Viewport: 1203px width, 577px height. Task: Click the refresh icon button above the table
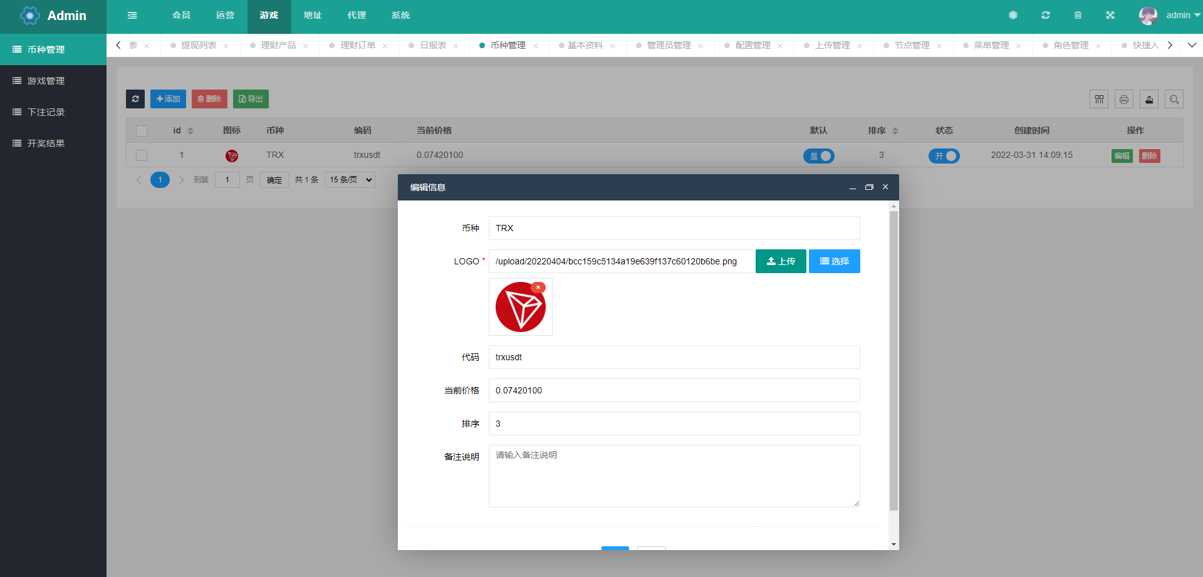coord(135,99)
